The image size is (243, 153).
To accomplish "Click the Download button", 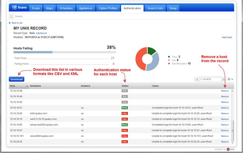I will point(17,79).
